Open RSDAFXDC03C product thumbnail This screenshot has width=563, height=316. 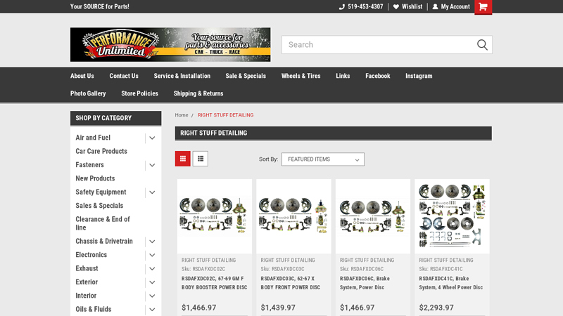click(x=293, y=216)
